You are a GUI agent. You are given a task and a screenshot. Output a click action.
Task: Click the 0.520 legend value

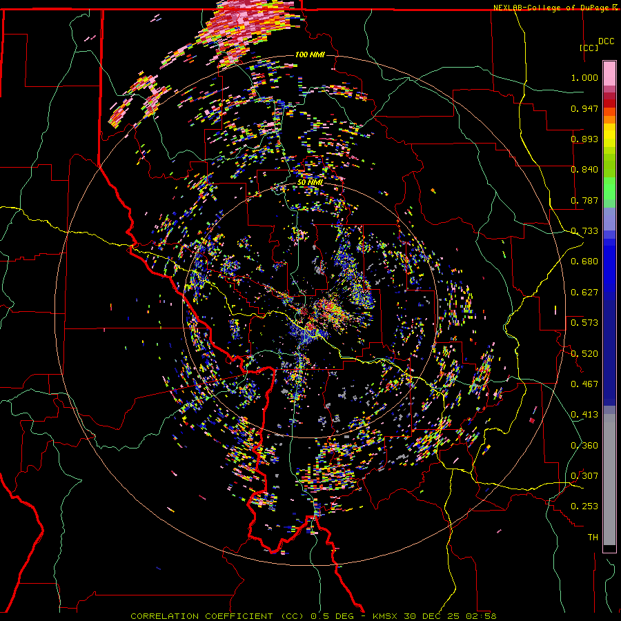(584, 354)
